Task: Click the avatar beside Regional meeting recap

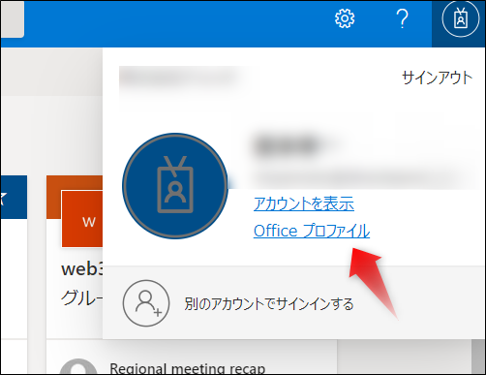Action: (78, 367)
